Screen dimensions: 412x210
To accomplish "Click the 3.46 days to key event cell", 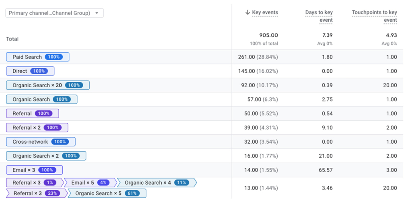I will tap(327, 188).
